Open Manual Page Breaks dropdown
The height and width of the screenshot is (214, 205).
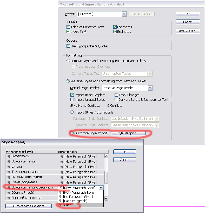coord(150,88)
